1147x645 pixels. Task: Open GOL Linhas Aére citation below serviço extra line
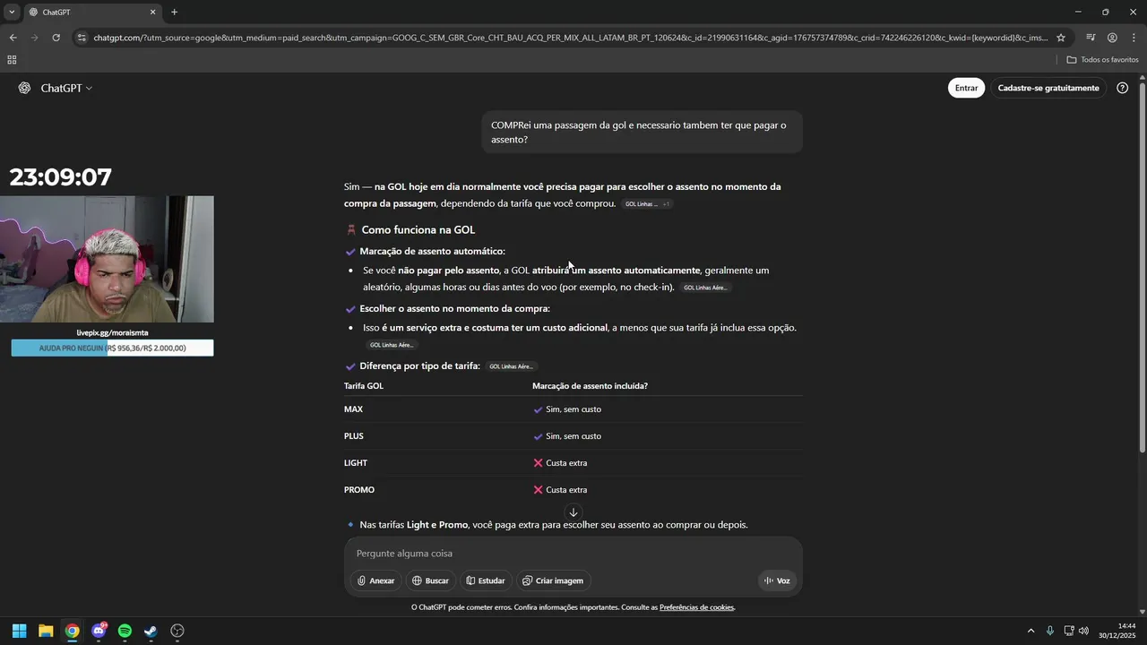pyautogui.click(x=392, y=345)
